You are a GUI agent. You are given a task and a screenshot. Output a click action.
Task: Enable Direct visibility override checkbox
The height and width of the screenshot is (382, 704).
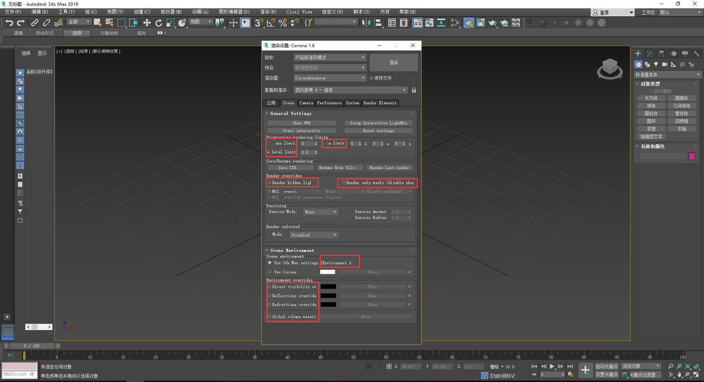269,286
